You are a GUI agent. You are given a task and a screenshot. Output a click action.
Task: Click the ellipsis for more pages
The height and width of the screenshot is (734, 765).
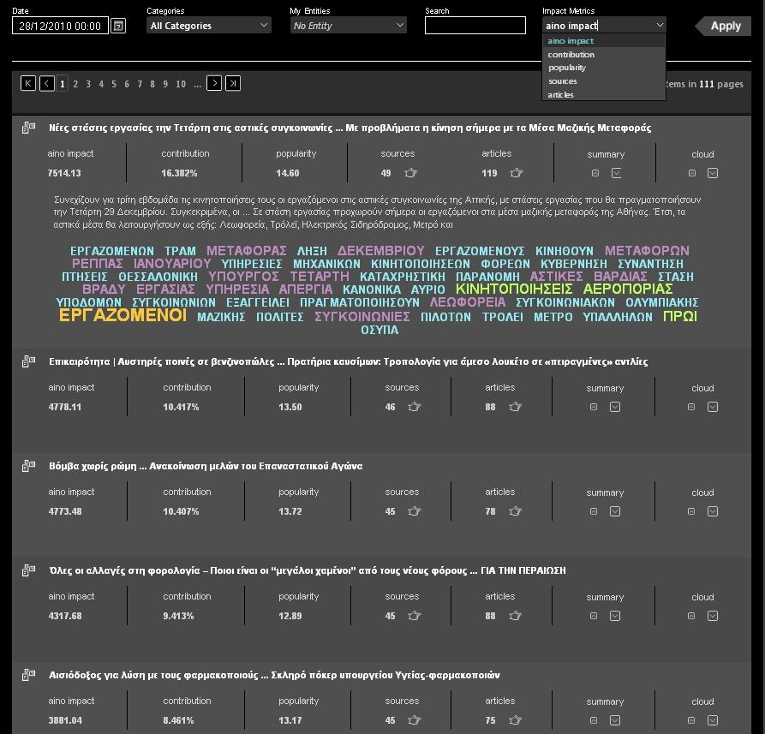point(197,84)
